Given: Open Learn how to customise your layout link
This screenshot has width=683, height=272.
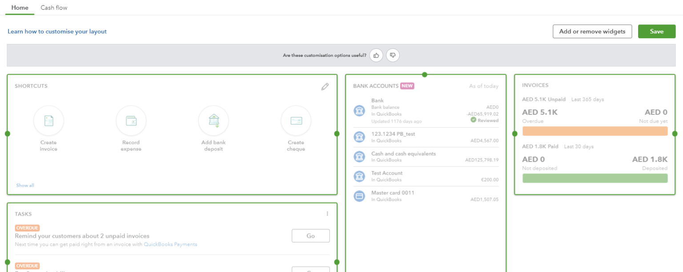Looking at the screenshot, I should coord(57,32).
